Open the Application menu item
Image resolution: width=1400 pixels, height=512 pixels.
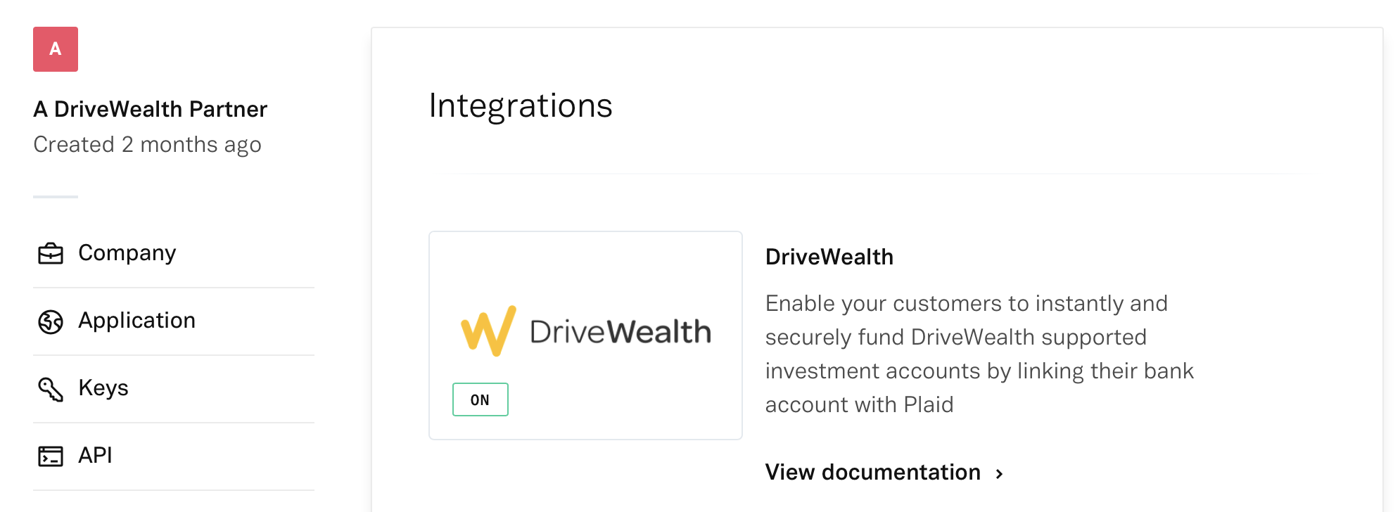pos(174,321)
